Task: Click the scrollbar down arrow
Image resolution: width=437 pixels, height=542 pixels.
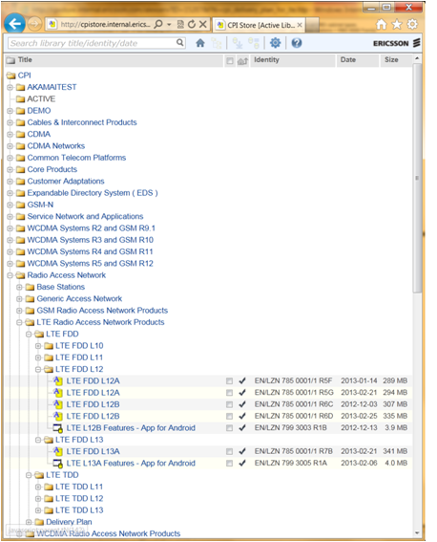Action: 417,533
